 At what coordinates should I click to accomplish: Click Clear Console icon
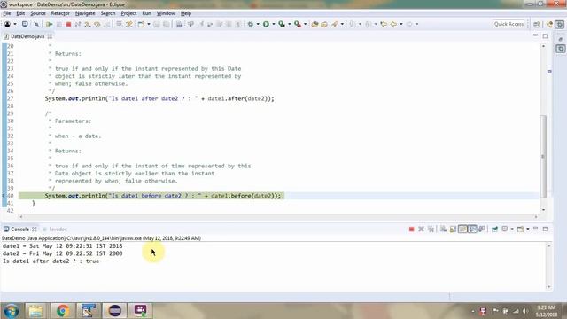click(x=443, y=230)
